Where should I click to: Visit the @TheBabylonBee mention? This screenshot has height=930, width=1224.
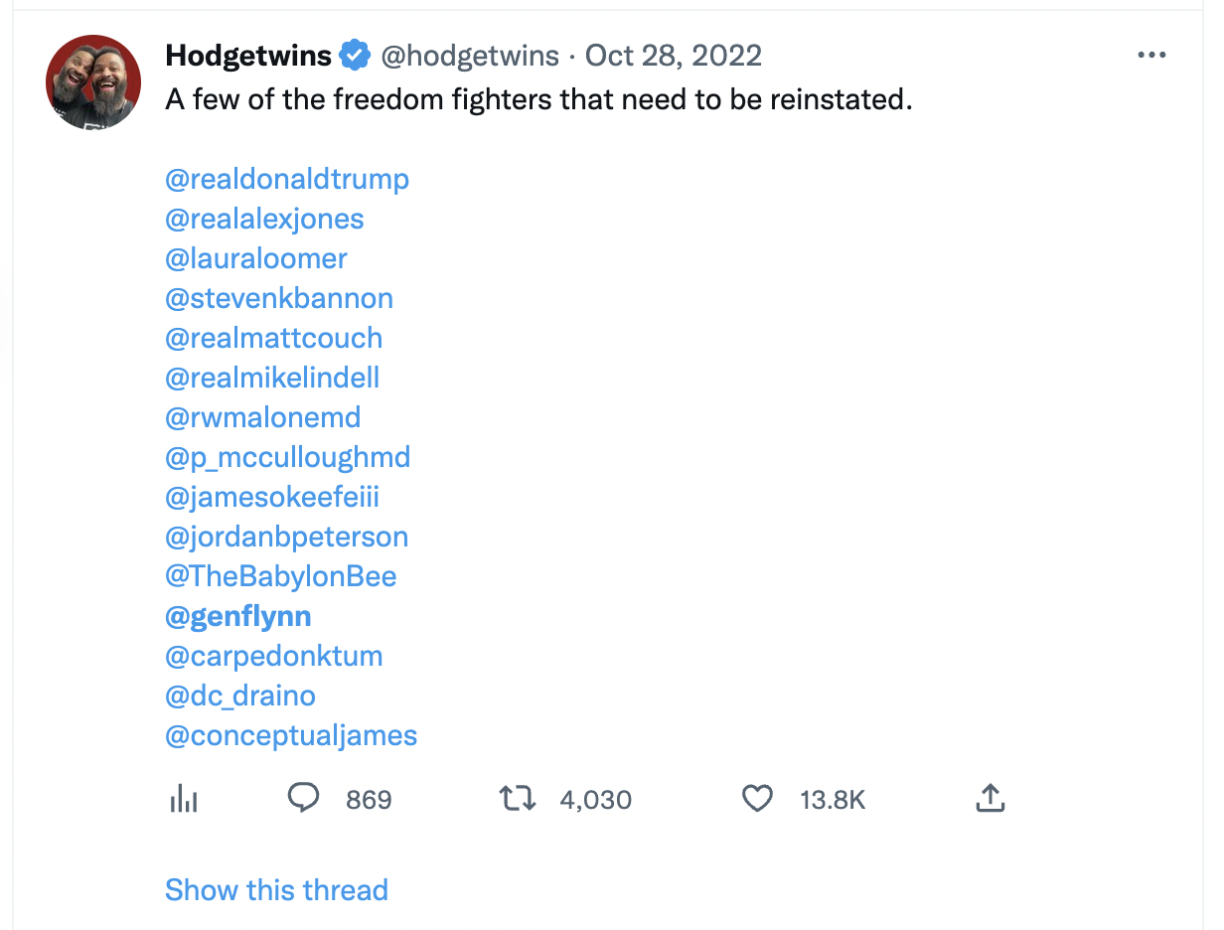click(x=281, y=576)
